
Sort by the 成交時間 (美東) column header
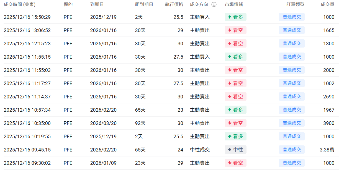(x=19, y=4)
